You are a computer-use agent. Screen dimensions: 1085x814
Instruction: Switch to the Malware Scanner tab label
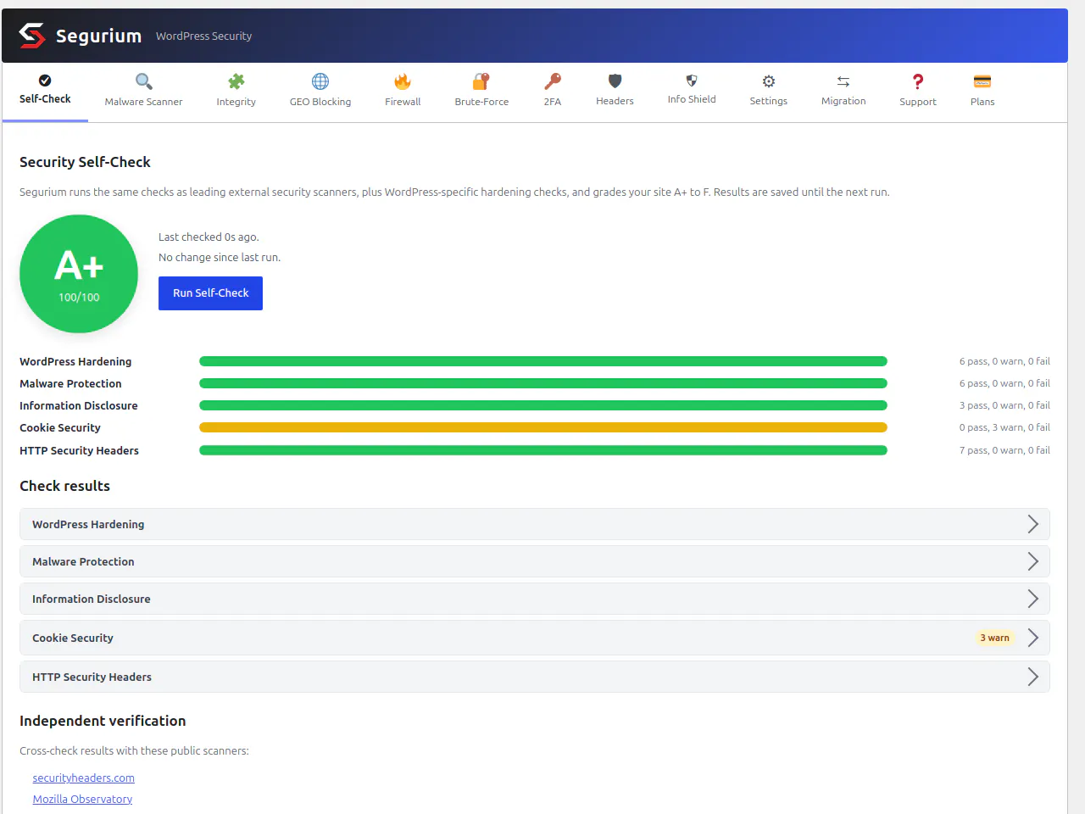coord(144,102)
